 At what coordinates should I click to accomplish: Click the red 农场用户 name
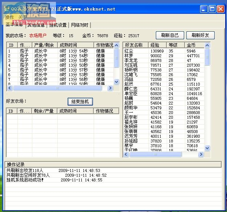pos(38,36)
